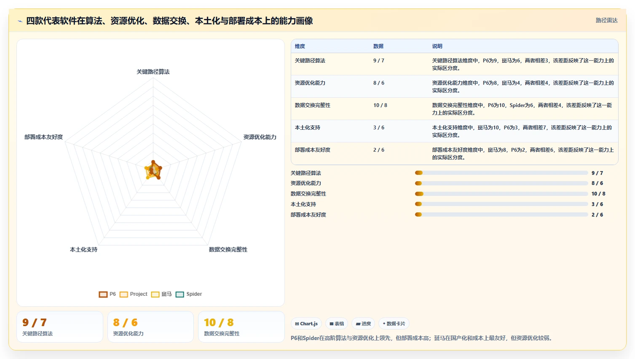Open the 9 / 7 stat card
The image size is (635, 359).
[x=60, y=327]
